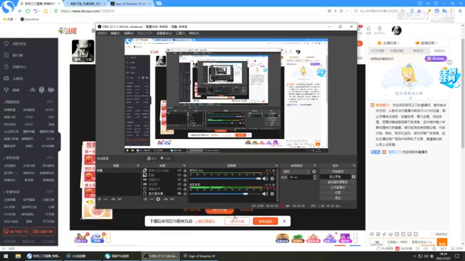Go to browser home page icon
The width and height of the screenshot is (465, 261).
point(45,11)
